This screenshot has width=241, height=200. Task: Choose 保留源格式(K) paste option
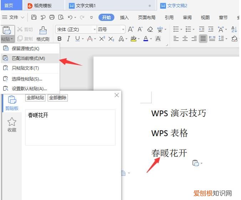(30, 48)
